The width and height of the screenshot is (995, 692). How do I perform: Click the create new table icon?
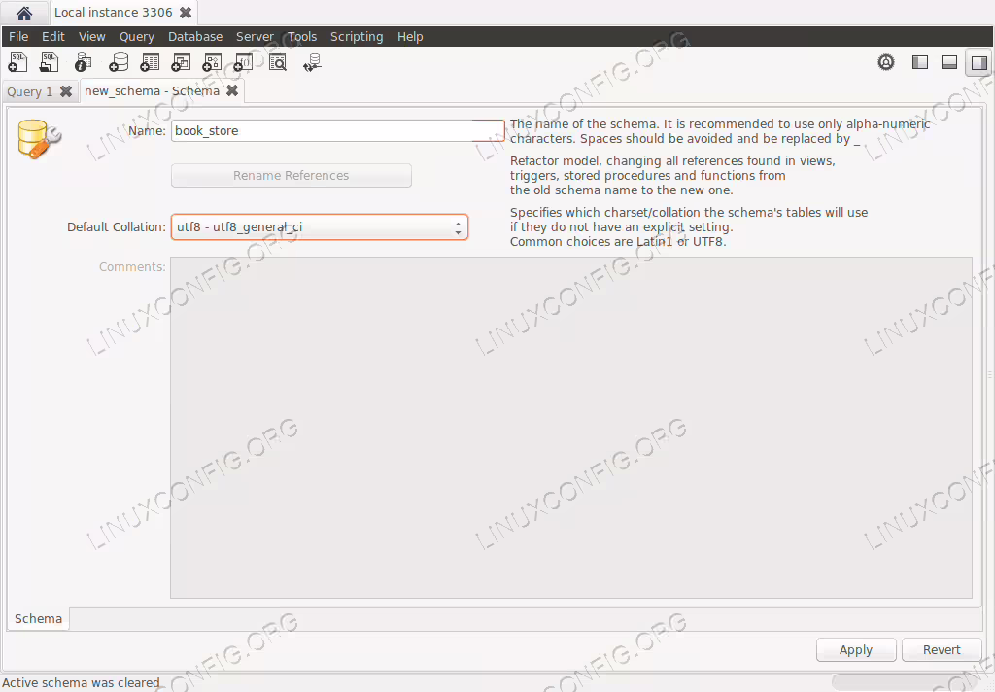pyautogui.click(x=150, y=62)
